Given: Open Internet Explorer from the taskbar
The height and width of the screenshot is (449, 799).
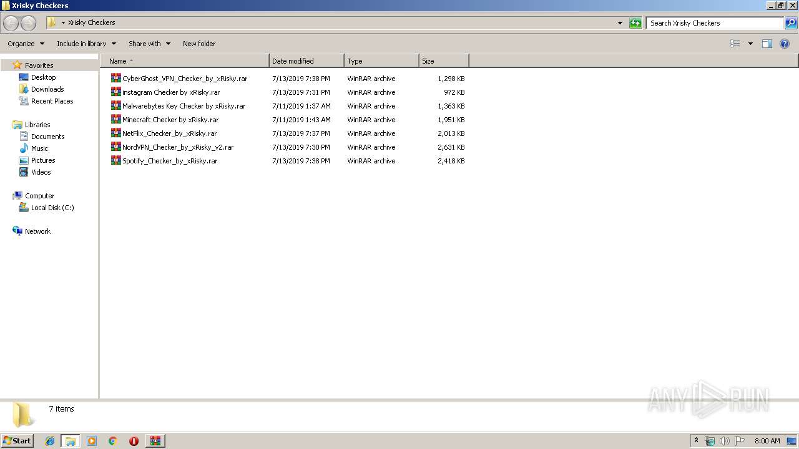Looking at the screenshot, I should click(50, 441).
